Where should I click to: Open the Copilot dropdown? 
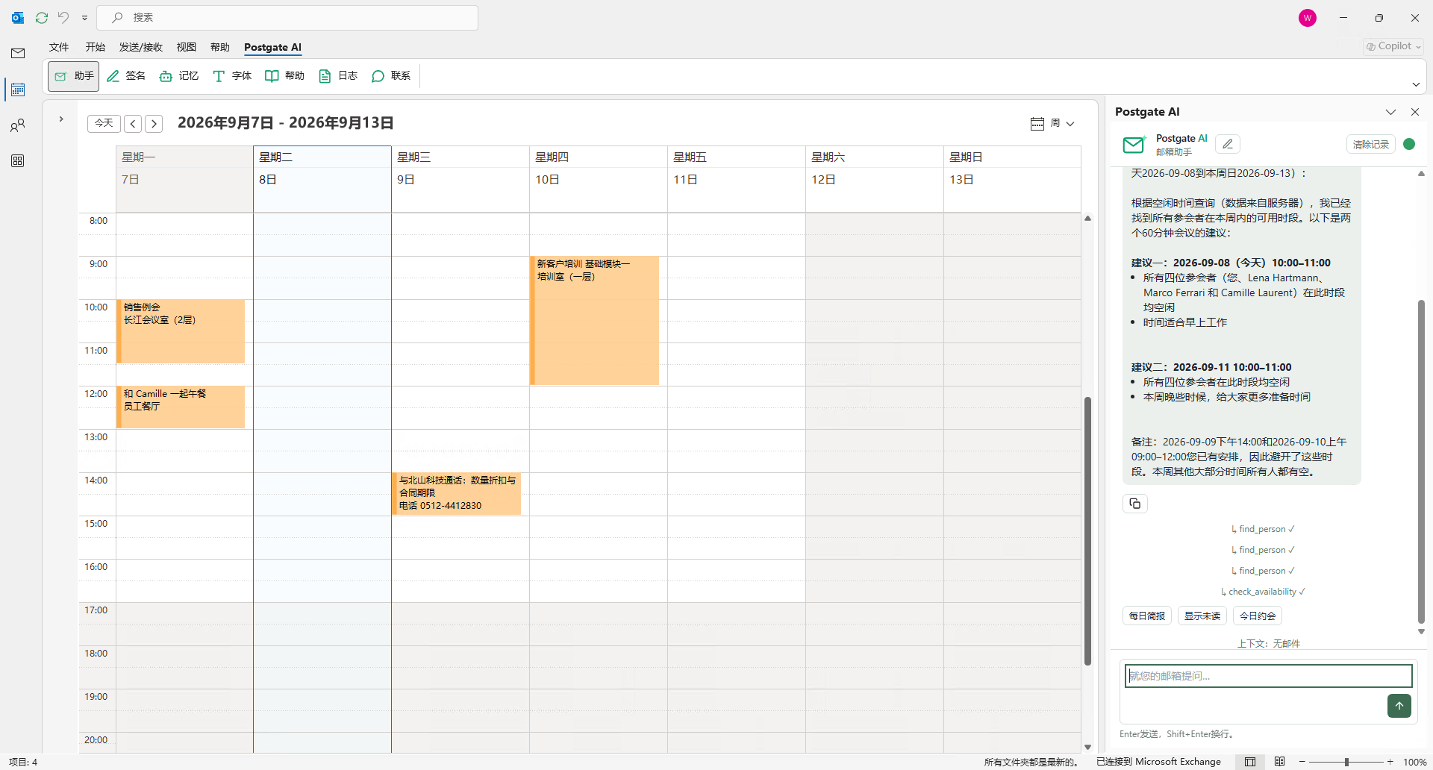[x=1393, y=46]
